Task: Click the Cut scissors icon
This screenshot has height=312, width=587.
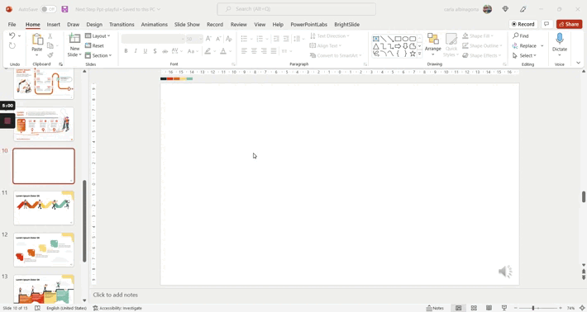Action: pyautogui.click(x=50, y=35)
